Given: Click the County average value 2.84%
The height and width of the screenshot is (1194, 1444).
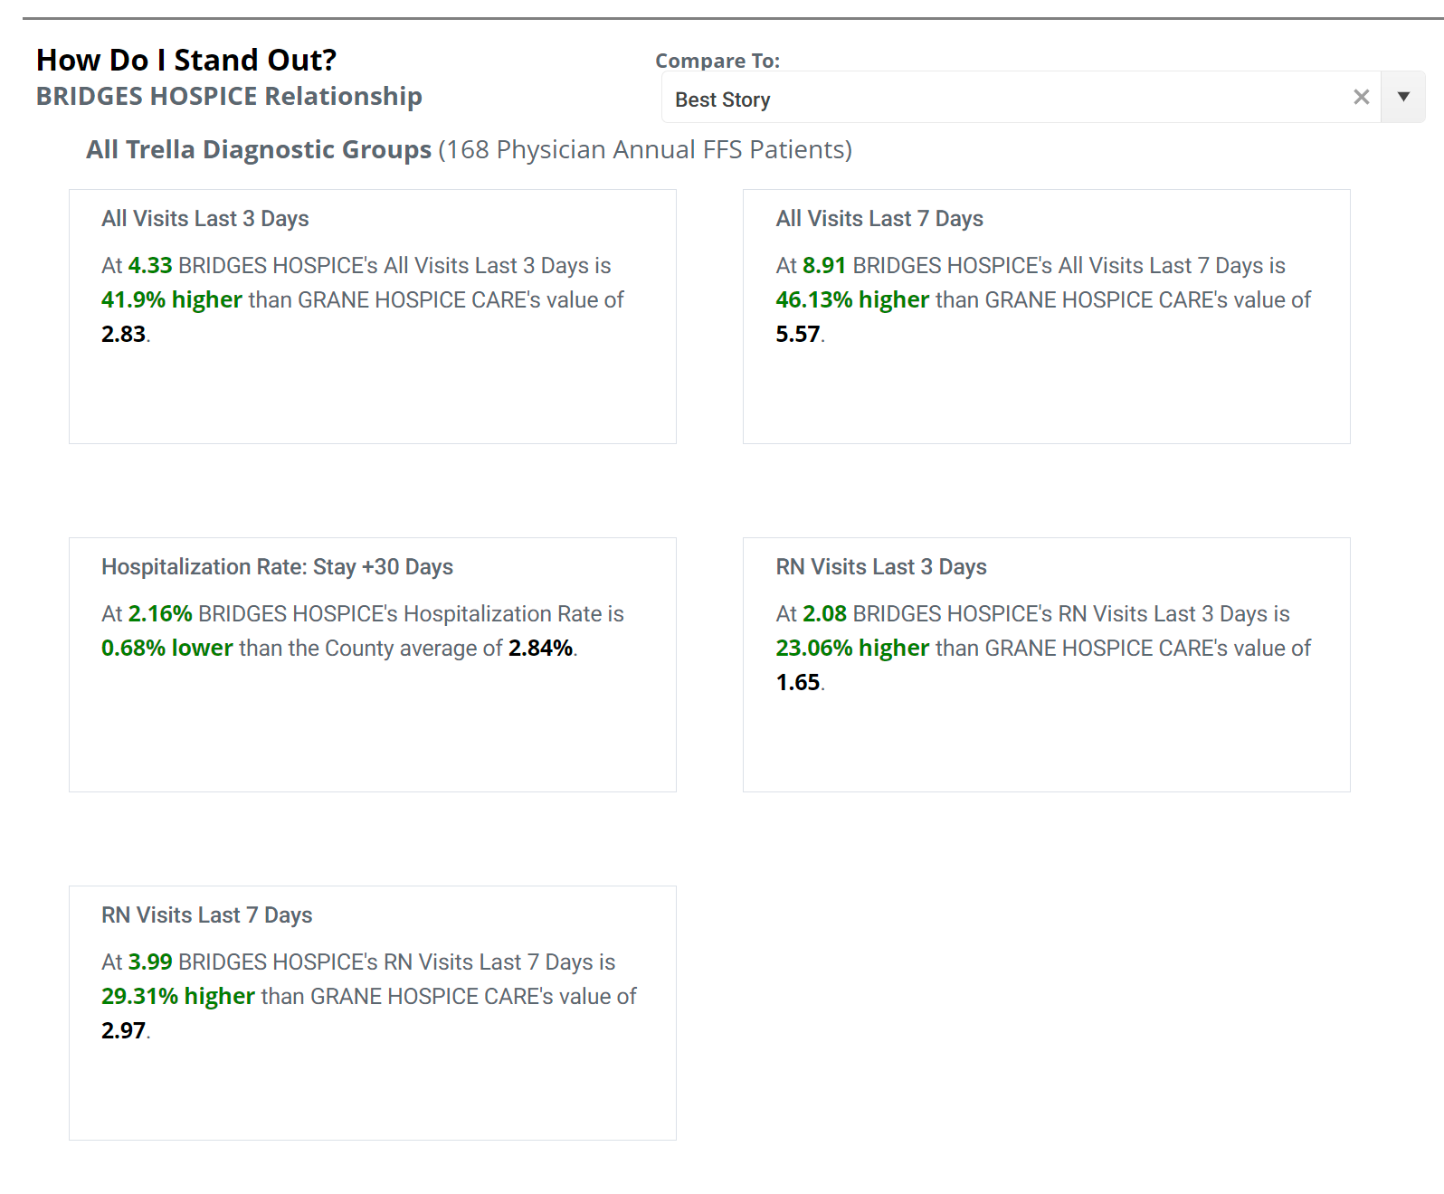Looking at the screenshot, I should pyautogui.click(x=540, y=648).
